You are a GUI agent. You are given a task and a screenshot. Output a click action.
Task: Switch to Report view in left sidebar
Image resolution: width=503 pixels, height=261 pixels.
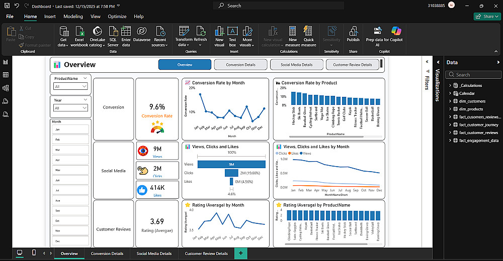pos(6,62)
